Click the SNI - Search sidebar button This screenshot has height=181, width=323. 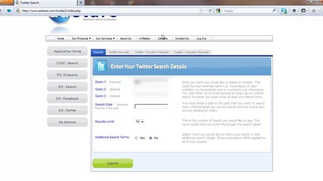(x=67, y=86)
